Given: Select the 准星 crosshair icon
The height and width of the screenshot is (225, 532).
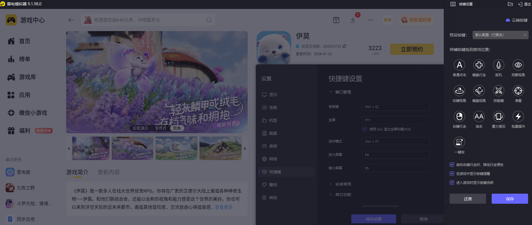Looking at the screenshot, I should [x=518, y=91].
